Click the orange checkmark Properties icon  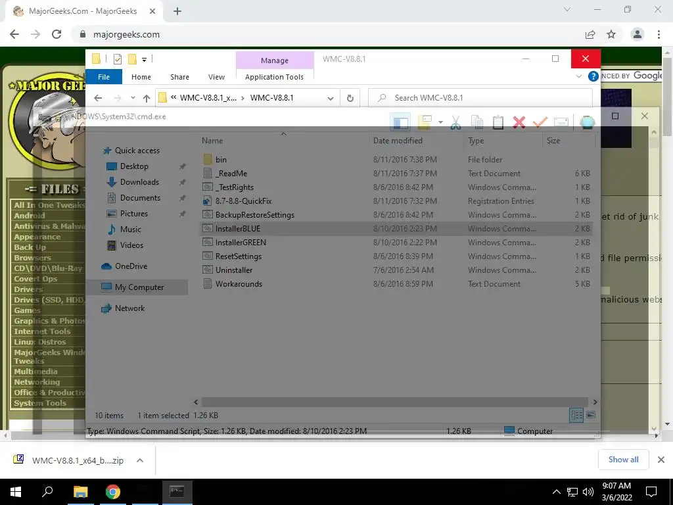(540, 122)
